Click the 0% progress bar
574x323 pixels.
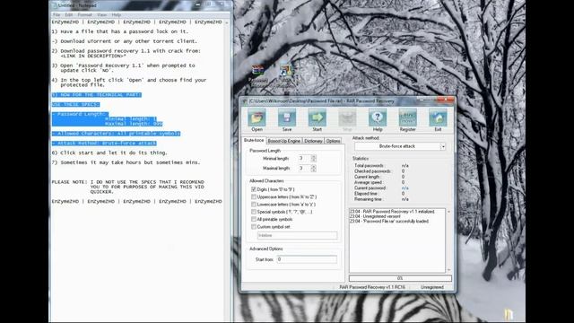point(400,278)
